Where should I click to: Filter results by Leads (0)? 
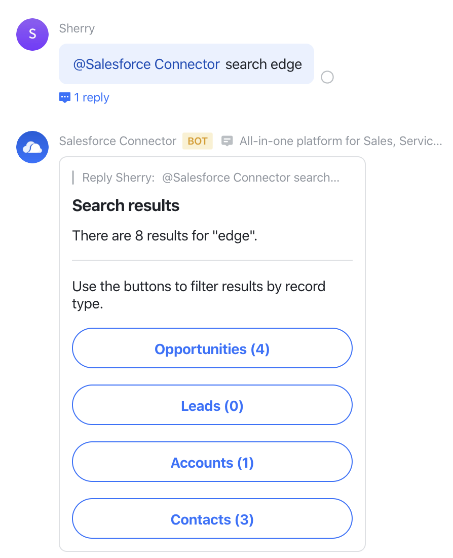pyautogui.click(x=212, y=405)
